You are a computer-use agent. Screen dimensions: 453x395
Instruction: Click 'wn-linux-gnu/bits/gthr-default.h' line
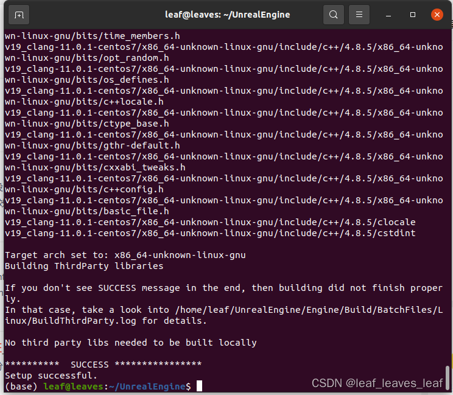click(x=92, y=145)
